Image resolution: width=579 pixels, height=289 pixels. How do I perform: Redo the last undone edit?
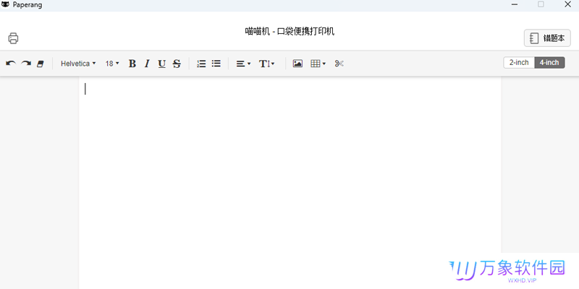click(x=26, y=64)
